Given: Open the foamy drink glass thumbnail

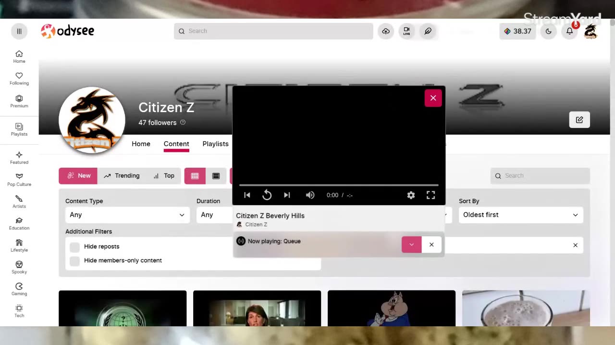Looking at the screenshot, I should (x=526, y=308).
